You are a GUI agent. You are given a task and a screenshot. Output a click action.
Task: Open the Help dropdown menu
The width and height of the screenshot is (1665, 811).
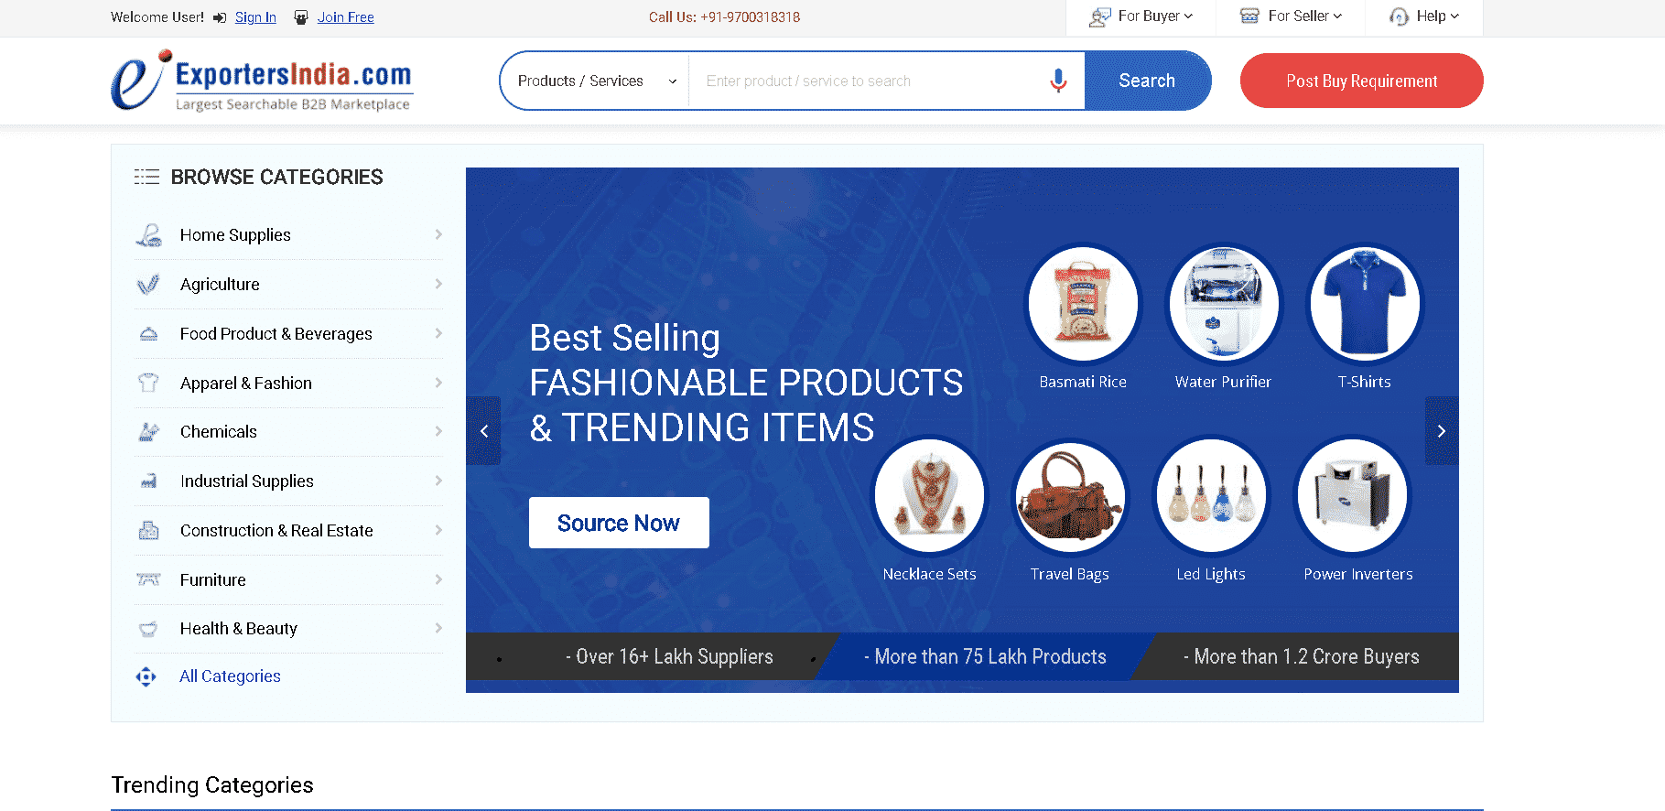(1424, 16)
